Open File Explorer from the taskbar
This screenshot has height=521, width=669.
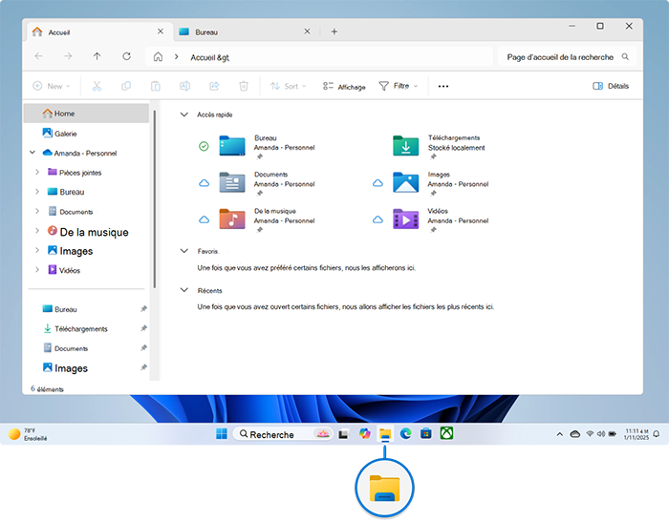pos(385,434)
